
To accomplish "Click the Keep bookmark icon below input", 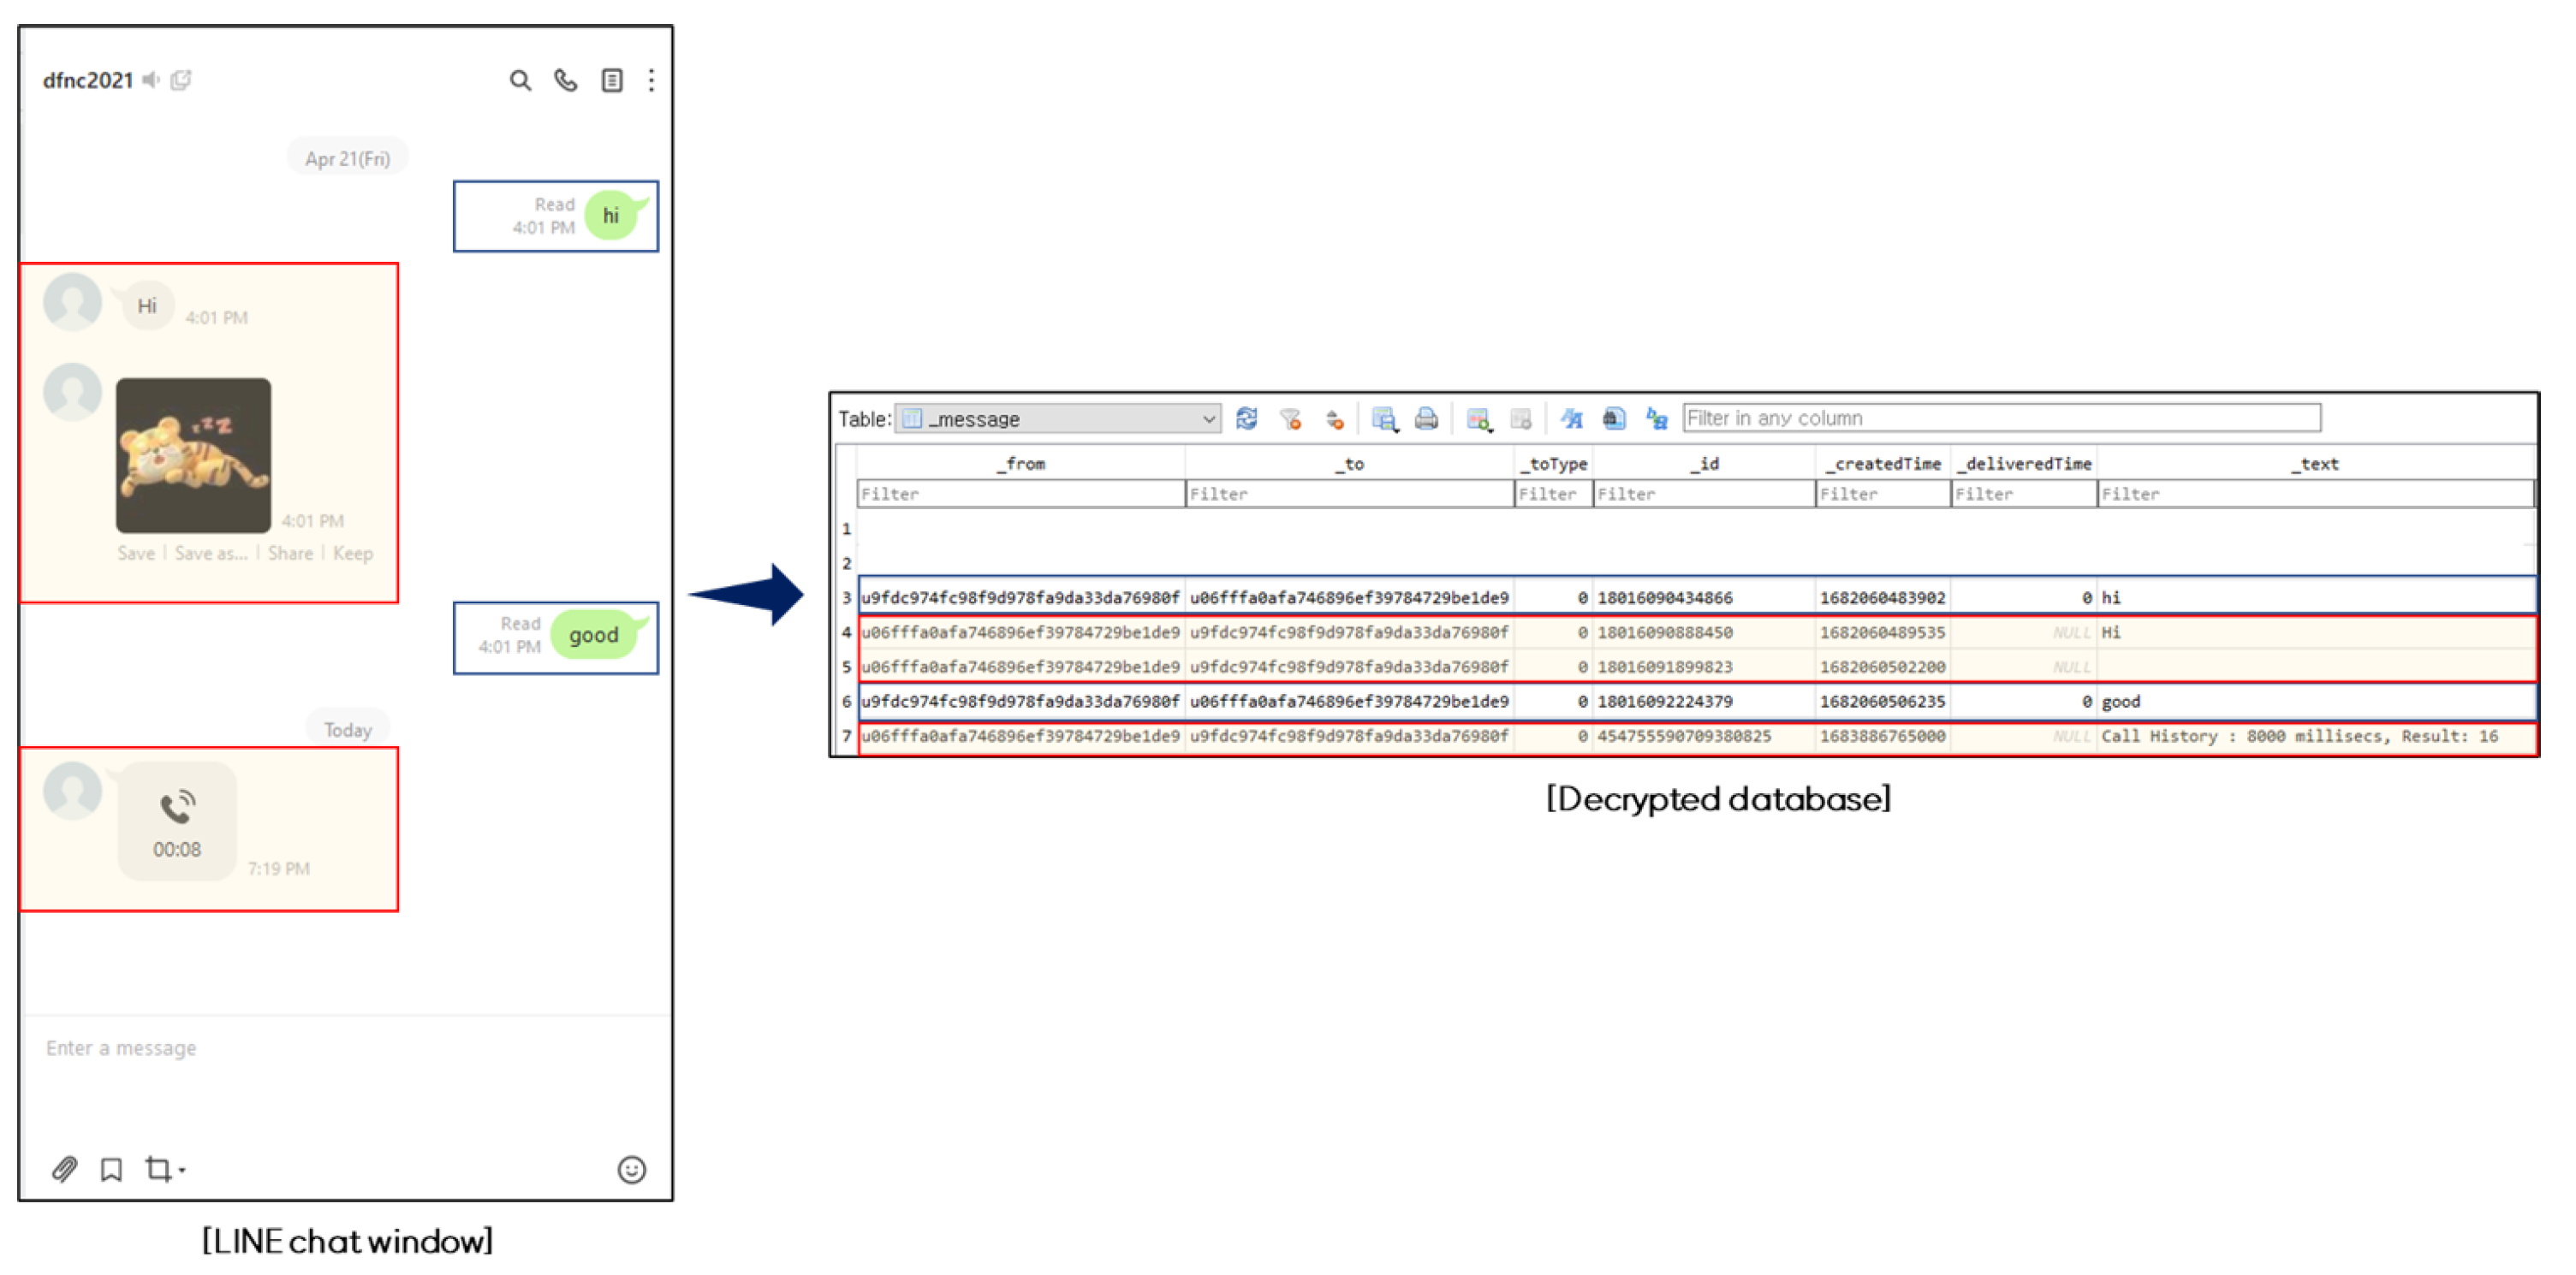I will [111, 1168].
